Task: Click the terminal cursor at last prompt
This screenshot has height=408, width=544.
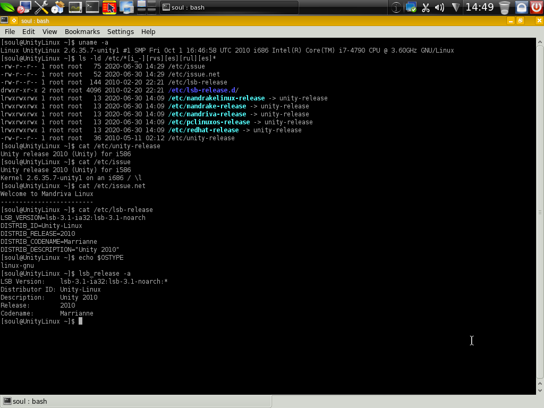Action: [x=81, y=321]
